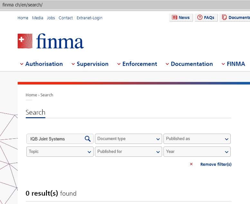
Task: Open the Media link
Action: (x=38, y=18)
